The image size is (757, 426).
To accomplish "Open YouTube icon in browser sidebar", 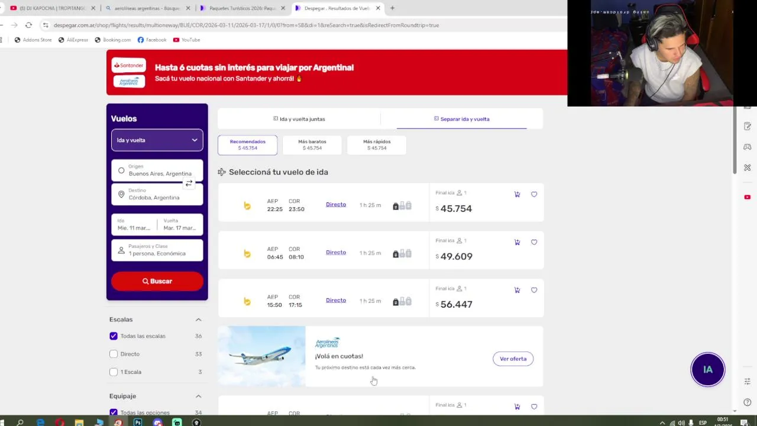I will 748,197.
